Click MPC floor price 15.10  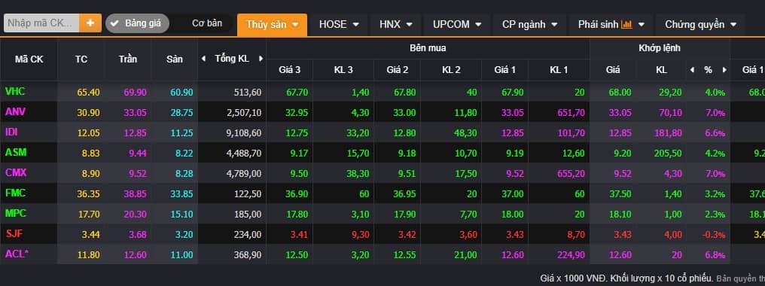tap(181, 214)
